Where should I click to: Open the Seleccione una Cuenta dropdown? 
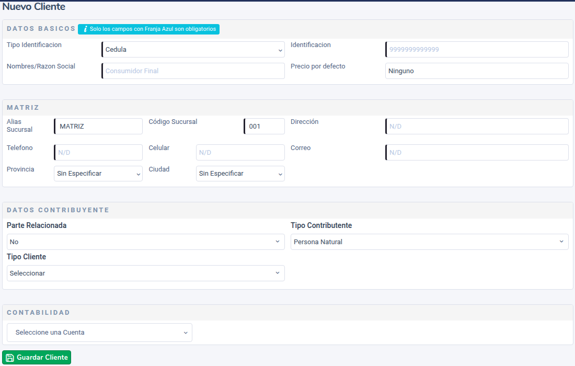99,333
